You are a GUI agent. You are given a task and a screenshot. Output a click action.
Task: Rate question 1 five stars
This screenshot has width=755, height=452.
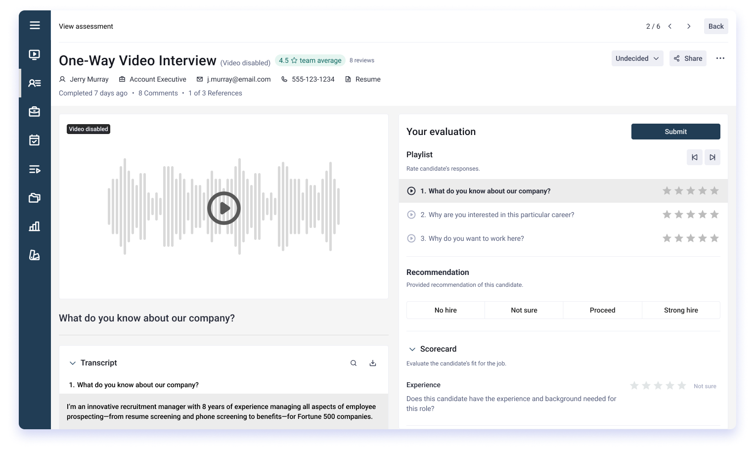pos(714,191)
